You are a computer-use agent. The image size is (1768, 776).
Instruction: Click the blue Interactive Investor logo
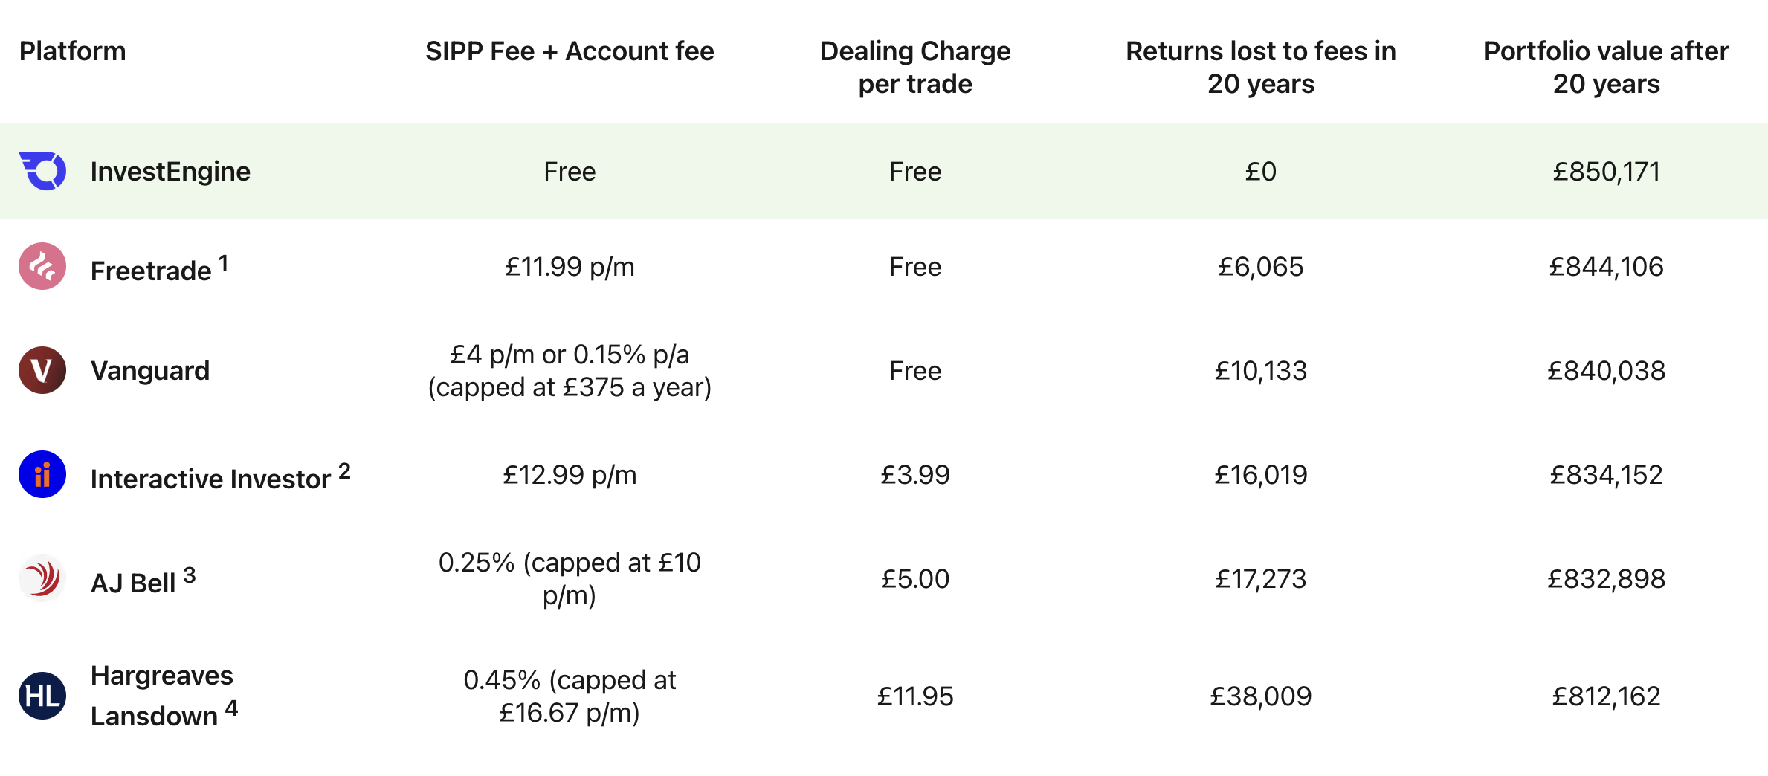click(x=42, y=474)
